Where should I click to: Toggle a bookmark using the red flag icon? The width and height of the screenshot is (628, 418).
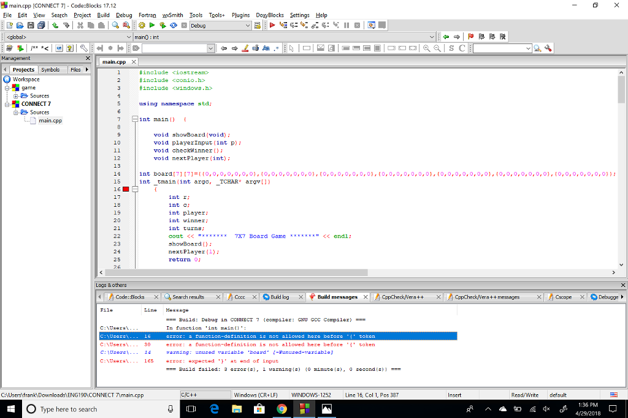[x=470, y=36]
